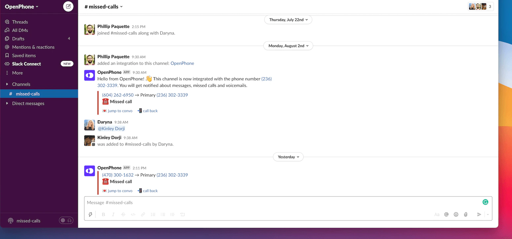
Task: Mention someone using the @ icon
Action: pos(447,214)
